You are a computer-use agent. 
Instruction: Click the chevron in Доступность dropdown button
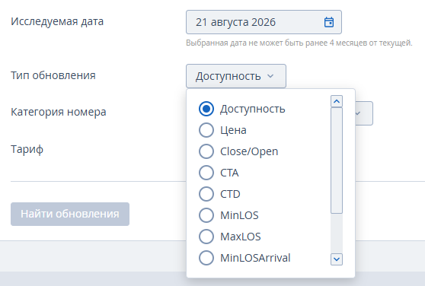[x=270, y=76]
